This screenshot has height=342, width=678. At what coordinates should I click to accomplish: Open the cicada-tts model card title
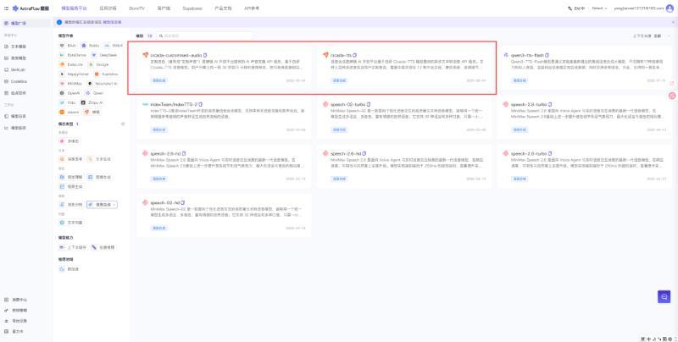point(341,55)
